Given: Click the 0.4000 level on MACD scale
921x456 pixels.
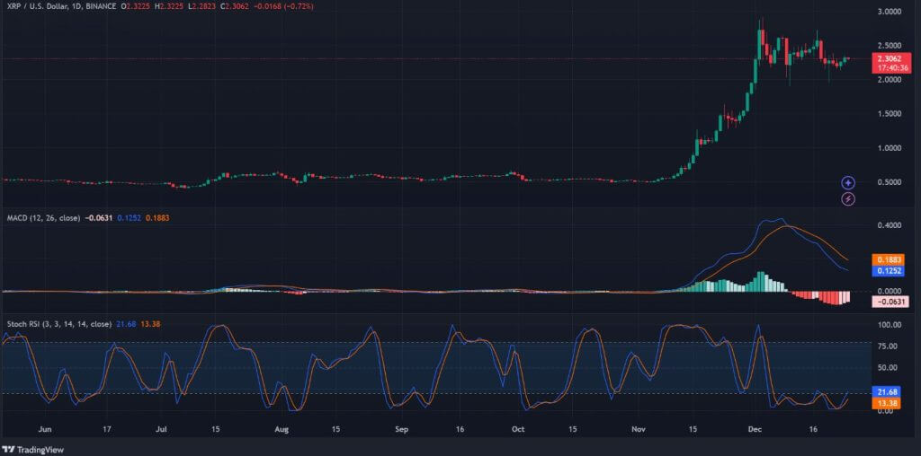Looking at the screenshot, I should [891, 225].
